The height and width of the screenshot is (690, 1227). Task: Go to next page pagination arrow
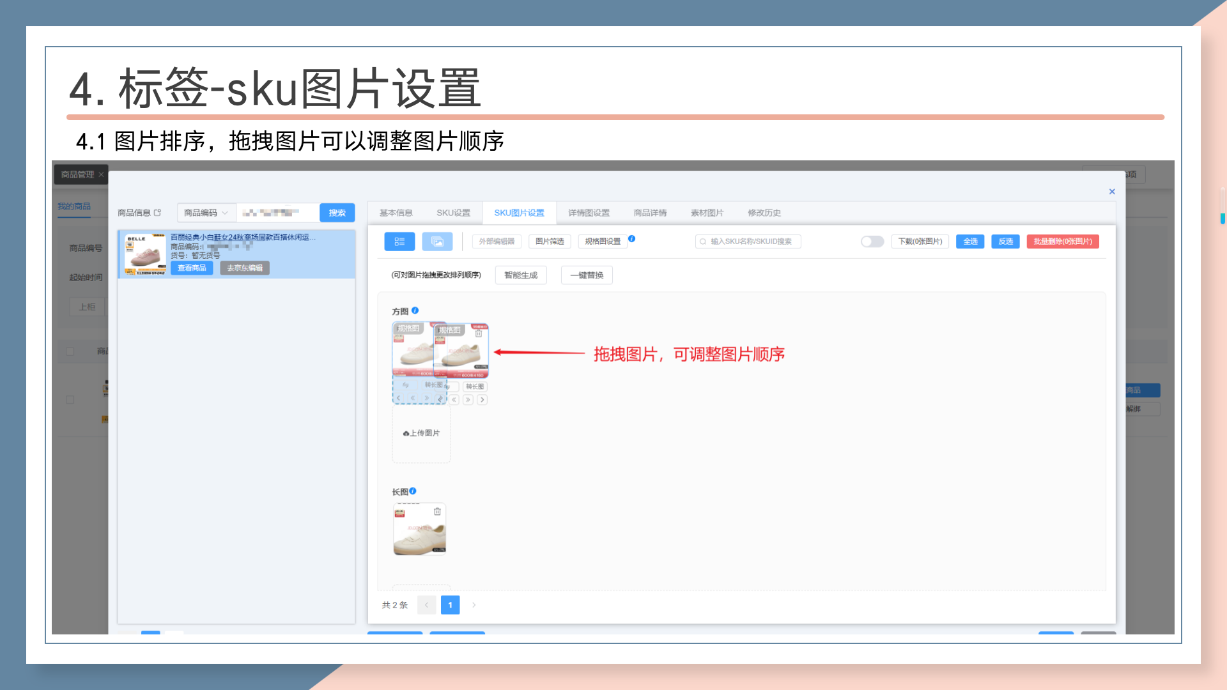[x=474, y=605]
